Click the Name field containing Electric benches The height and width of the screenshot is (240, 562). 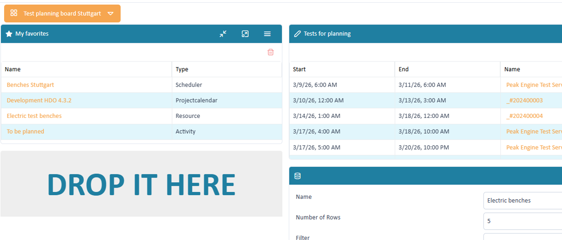click(x=523, y=201)
